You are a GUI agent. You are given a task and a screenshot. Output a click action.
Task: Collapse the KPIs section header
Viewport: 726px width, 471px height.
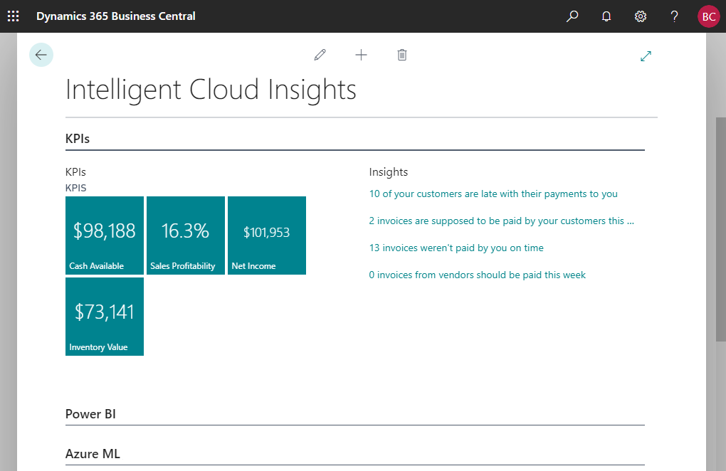point(78,139)
